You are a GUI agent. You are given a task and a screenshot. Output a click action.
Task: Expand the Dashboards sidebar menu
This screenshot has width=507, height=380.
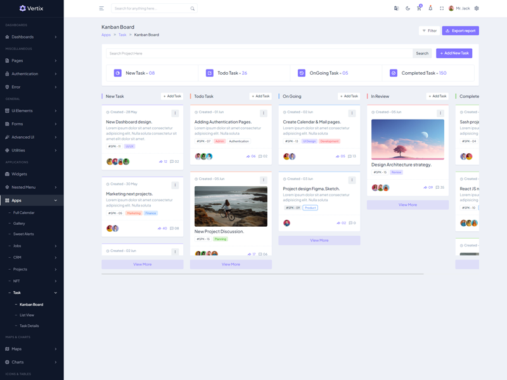click(x=32, y=37)
